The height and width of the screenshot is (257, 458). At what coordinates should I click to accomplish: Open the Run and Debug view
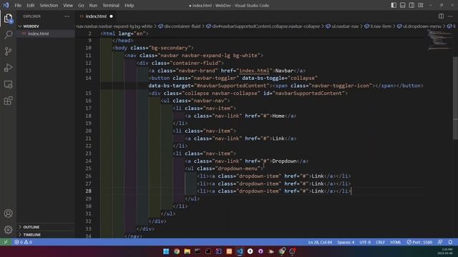(8, 68)
